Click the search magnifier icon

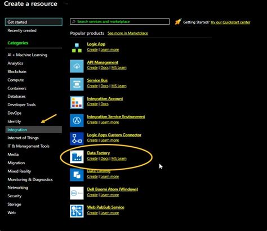pos(74,21)
